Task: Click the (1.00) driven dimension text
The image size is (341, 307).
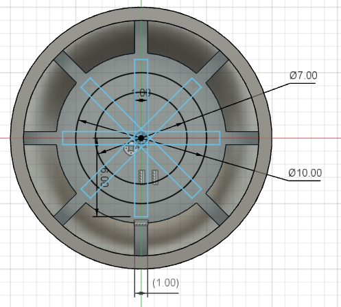Action: pyautogui.click(x=166, y=283)
